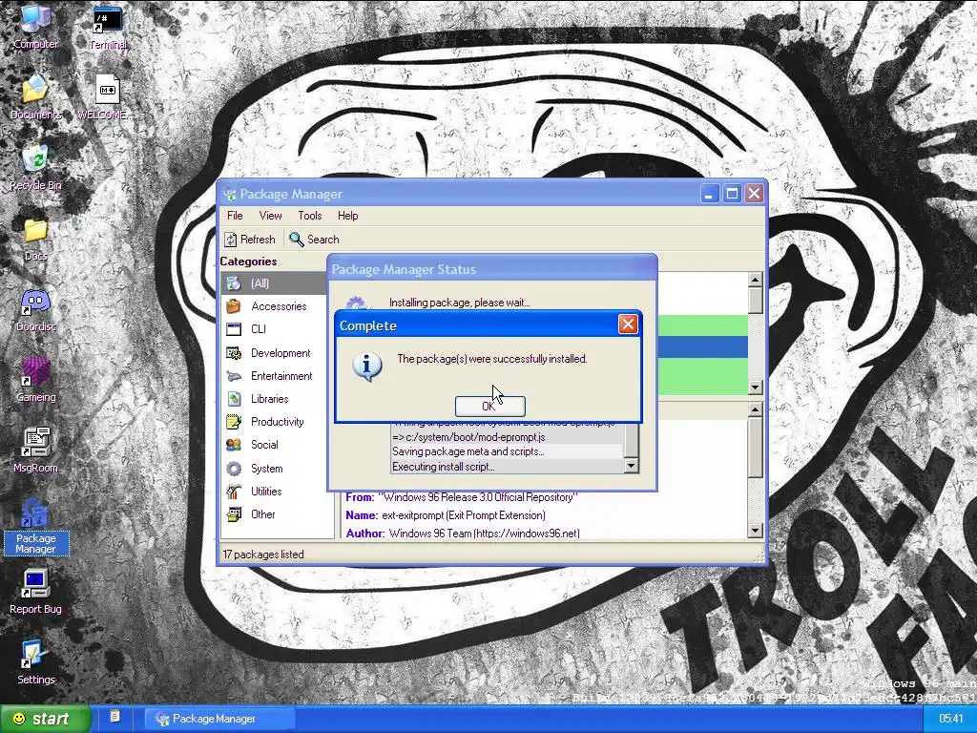Select the System category icon

pyautogui.click(x=234, y=469)
